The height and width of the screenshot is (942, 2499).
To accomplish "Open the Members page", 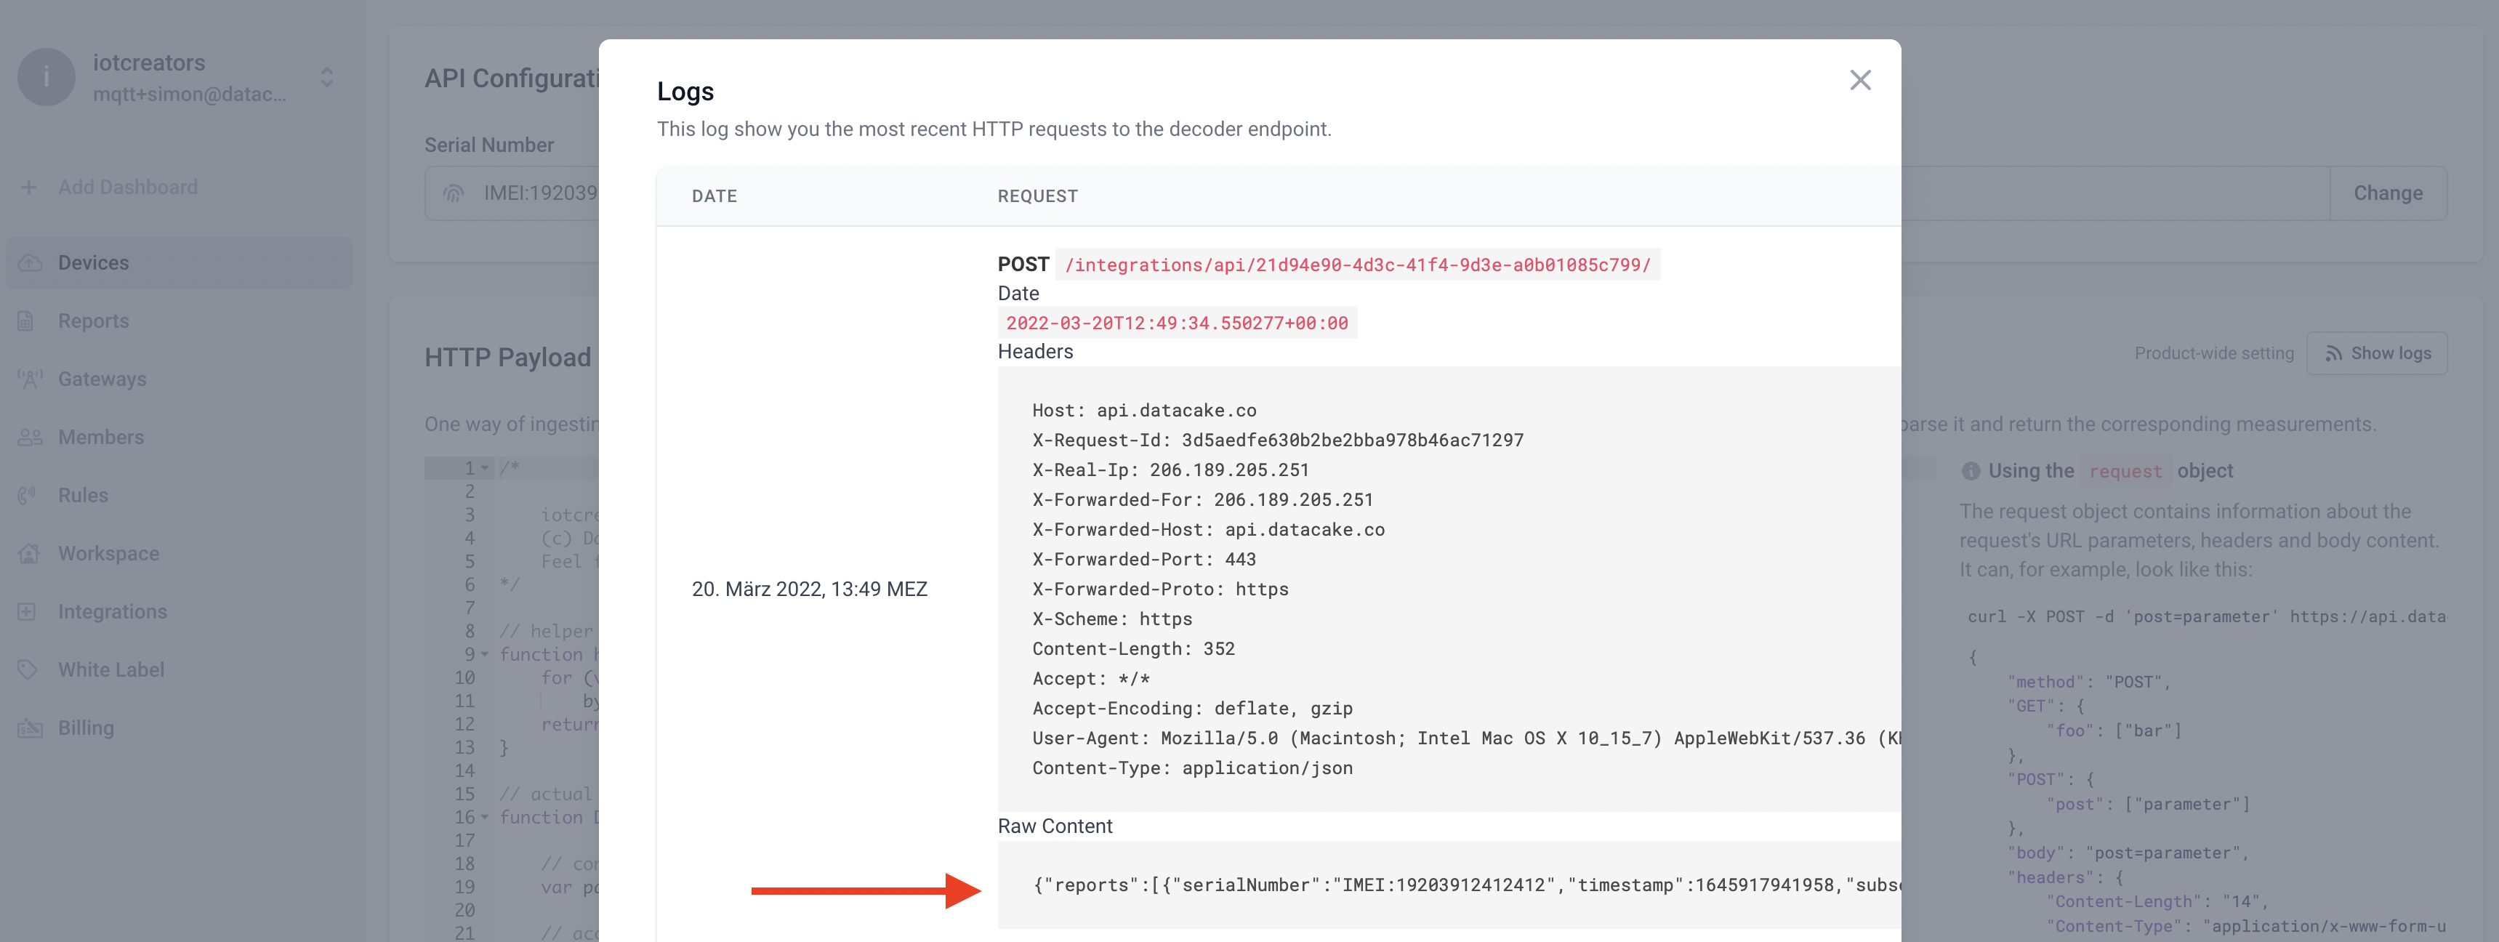I will (101, 438).
